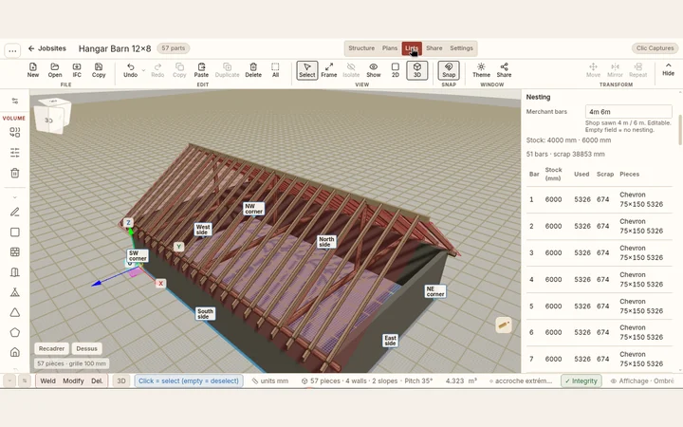Viewport: 683px width, 427px height.
Task: Click the Modify button
Action: point(73,381)
